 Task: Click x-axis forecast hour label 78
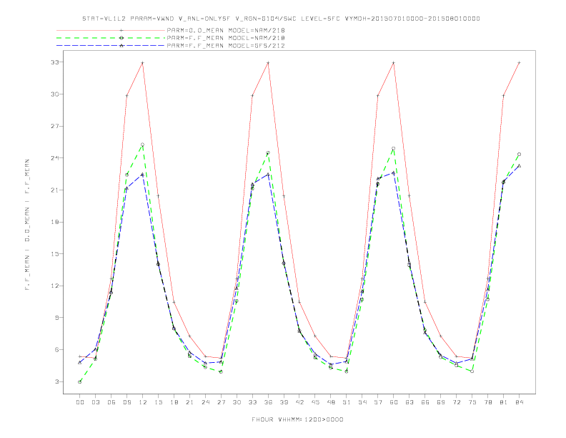pyautogui.click(x=487, y=402)
